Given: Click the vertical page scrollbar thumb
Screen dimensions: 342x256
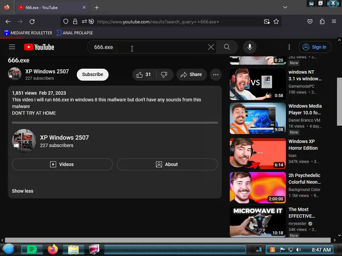Looking at the screenshot, I should coord(339,102).
